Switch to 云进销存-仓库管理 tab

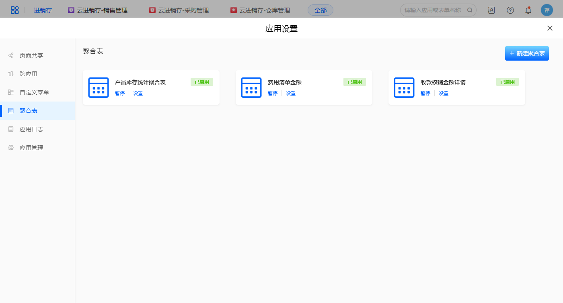click(260, 10)
